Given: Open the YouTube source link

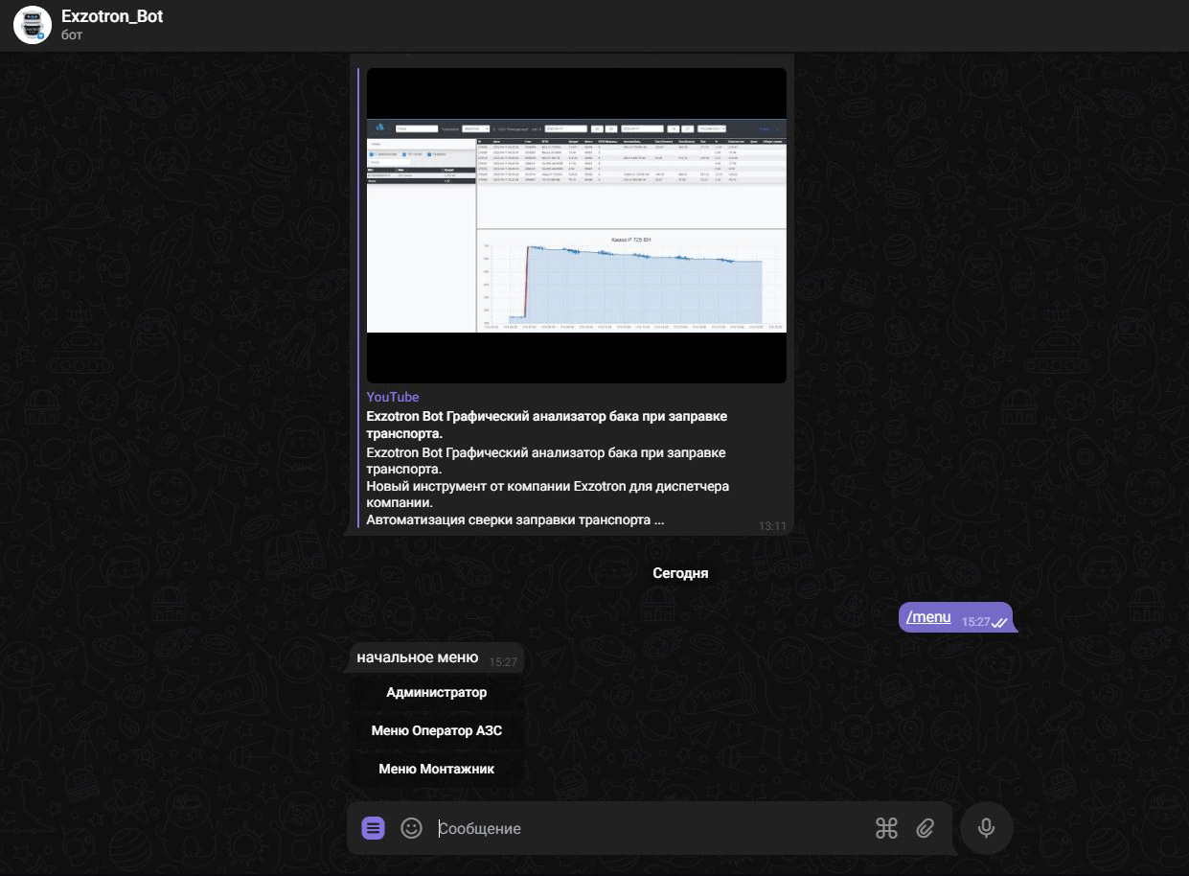Looking at the screenshot, I should [392, 396].
